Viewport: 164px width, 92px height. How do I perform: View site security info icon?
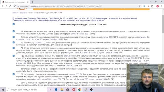pyautogui.click(x=15, y=6)
